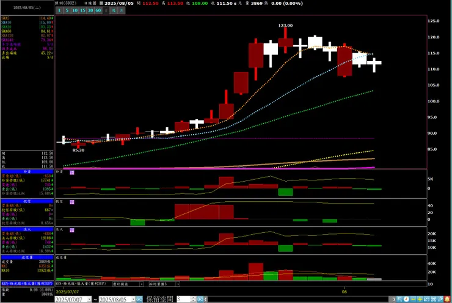Select the 外資 panel header
452x303 pixels.
pos(27,171)
